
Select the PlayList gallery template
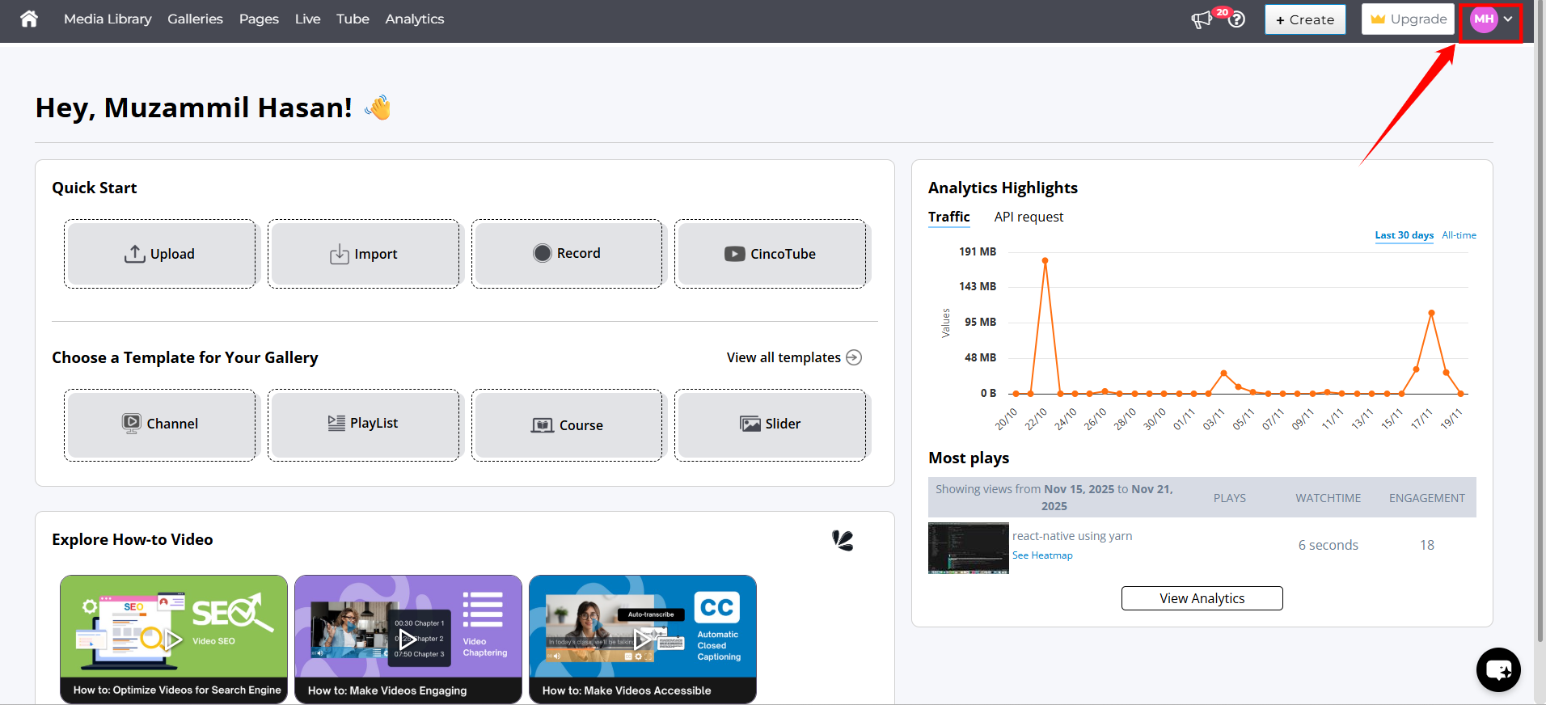(364, 425)
